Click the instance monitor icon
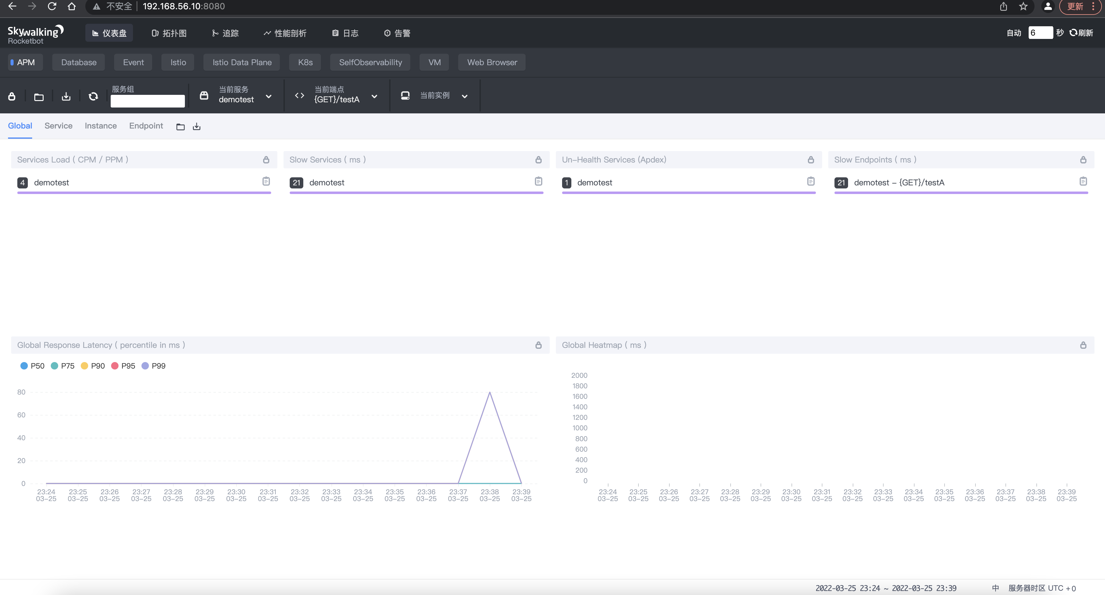The image size is (1105, 595). click(405, 95)
